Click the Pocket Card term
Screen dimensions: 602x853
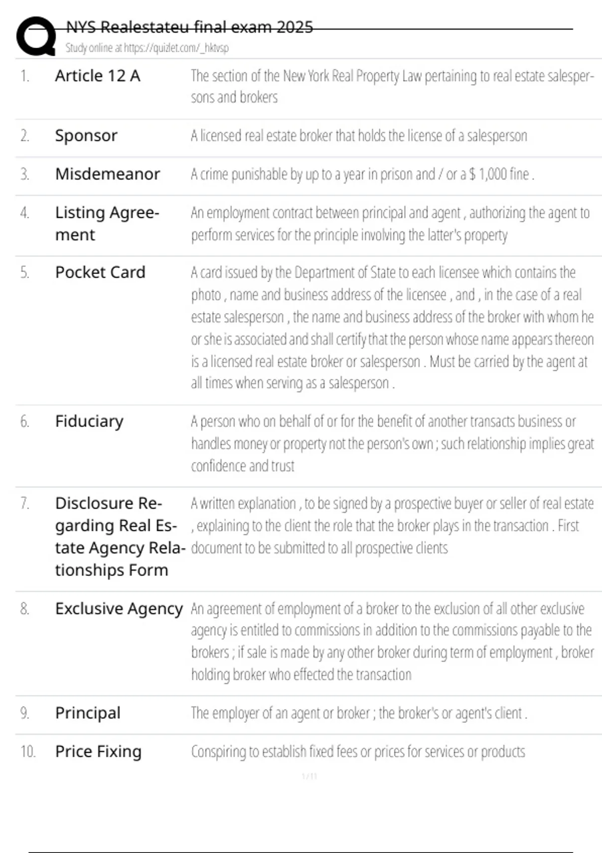[100, 272]
